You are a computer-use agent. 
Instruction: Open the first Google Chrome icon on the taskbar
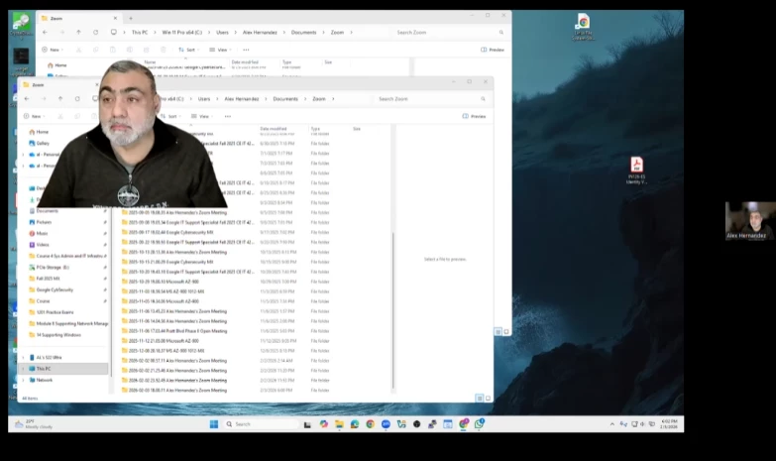(x=371, y=424)
